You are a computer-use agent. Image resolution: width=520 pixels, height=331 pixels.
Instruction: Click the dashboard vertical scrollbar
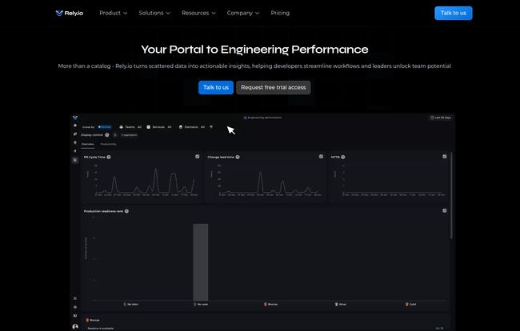tap(451, 196)
